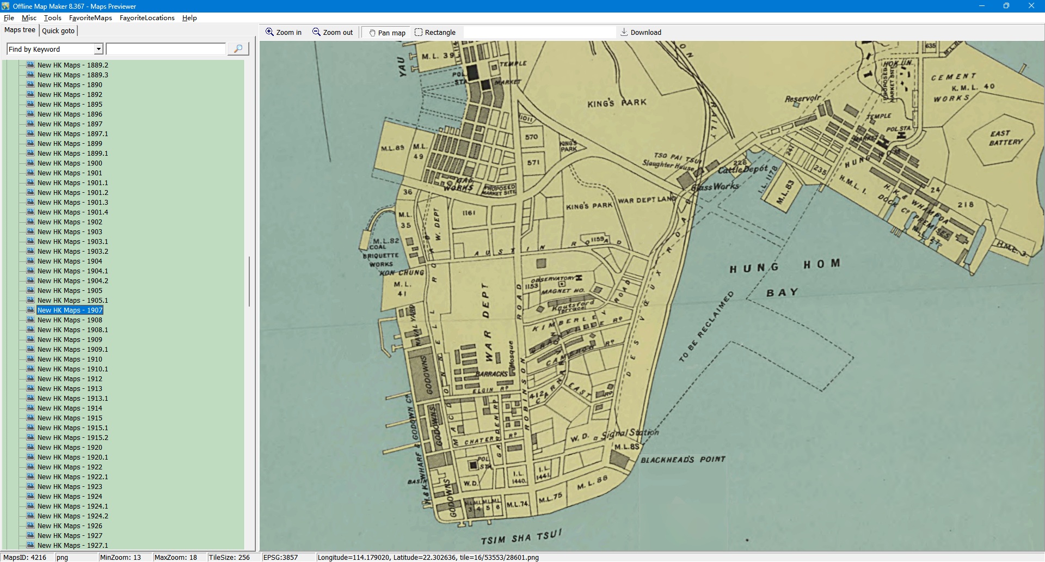Click the map icon beside New HK Maps - 1890
This screenshot has height=562, width=1045.
pos(30,85)
